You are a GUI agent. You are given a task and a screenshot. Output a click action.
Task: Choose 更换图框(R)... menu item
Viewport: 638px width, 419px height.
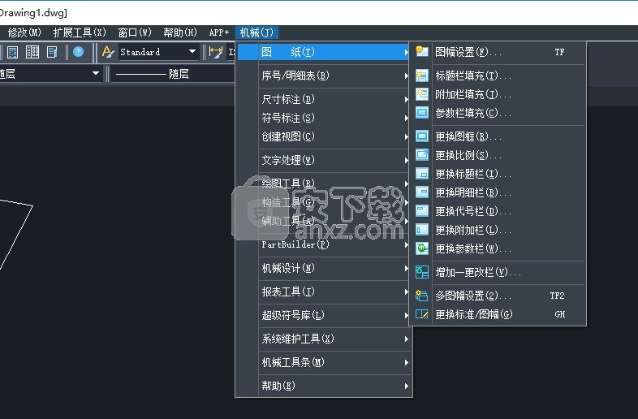pyautogui.click(x=498, y=136)
